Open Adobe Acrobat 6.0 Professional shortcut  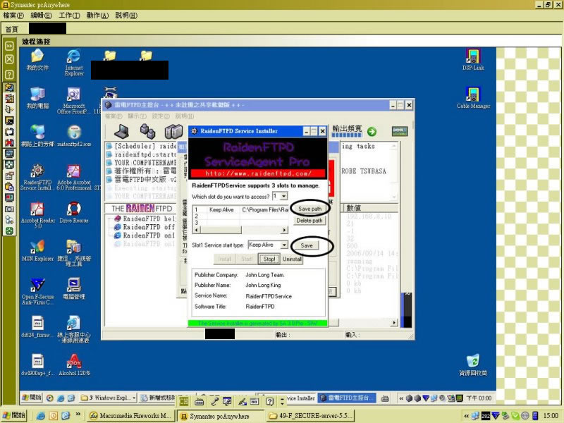point(74,177)
